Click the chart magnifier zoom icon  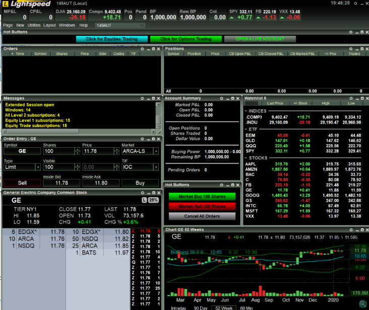click(x=362, y=304)
